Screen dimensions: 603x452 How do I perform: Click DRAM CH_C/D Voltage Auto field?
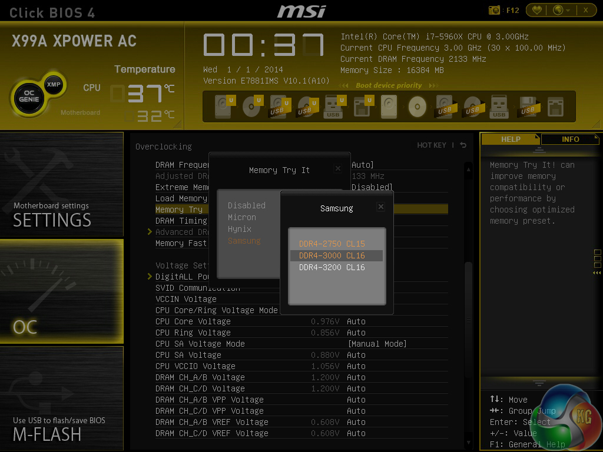coord(356,388)
